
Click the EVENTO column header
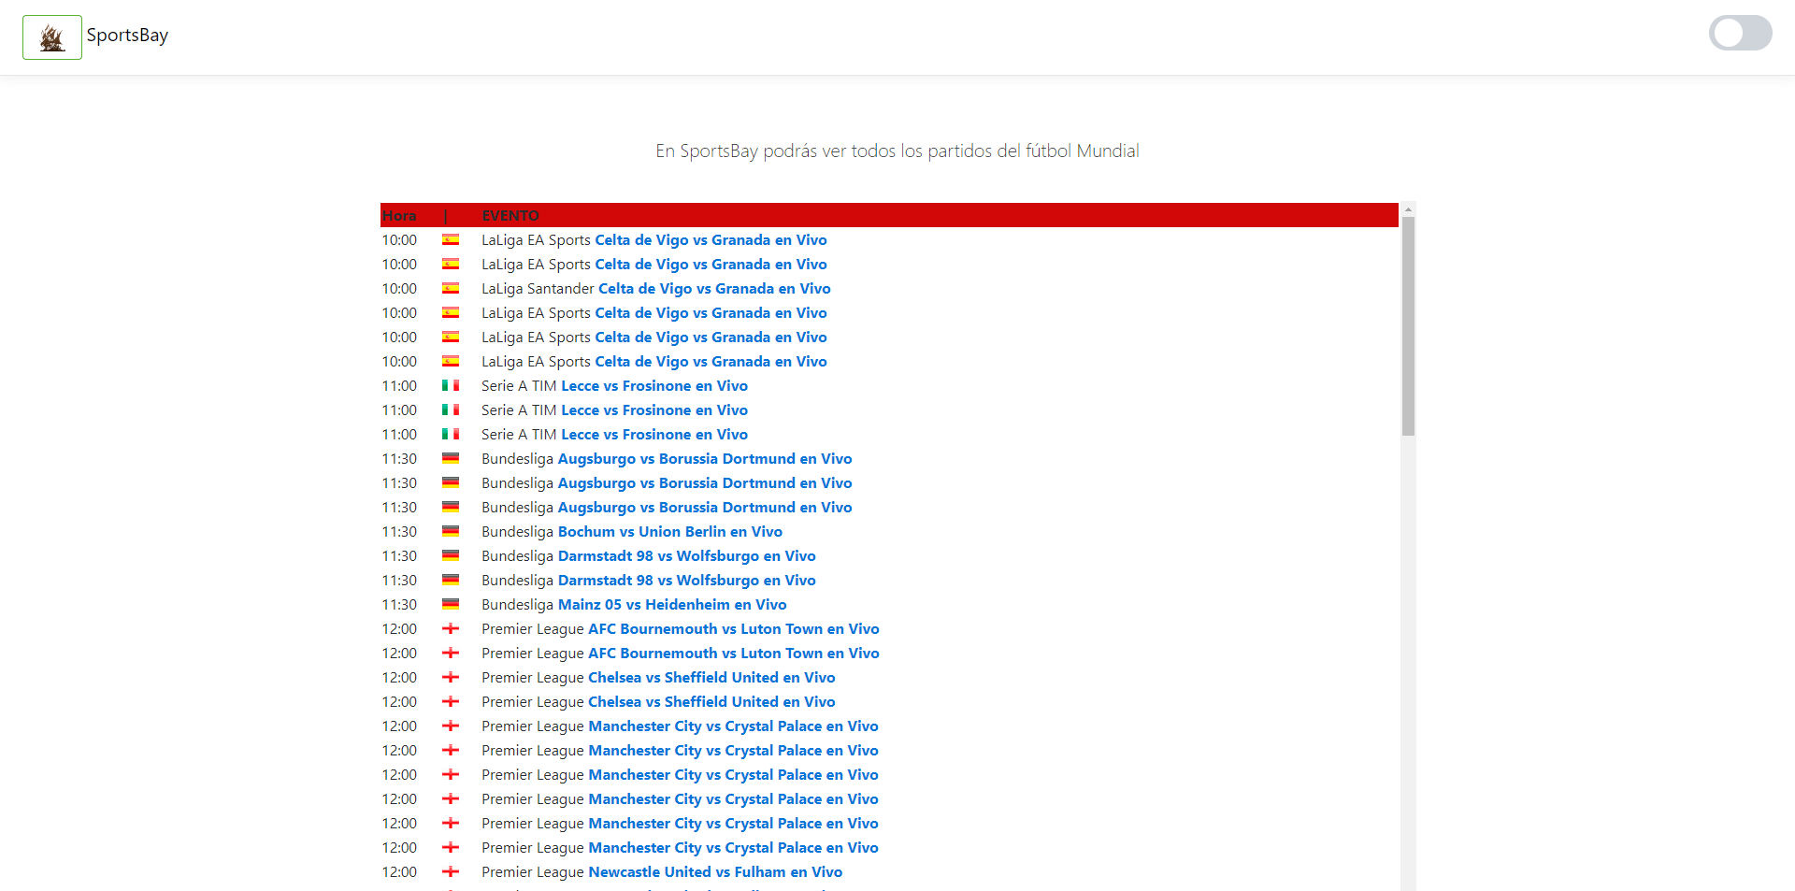click(510, 216)
